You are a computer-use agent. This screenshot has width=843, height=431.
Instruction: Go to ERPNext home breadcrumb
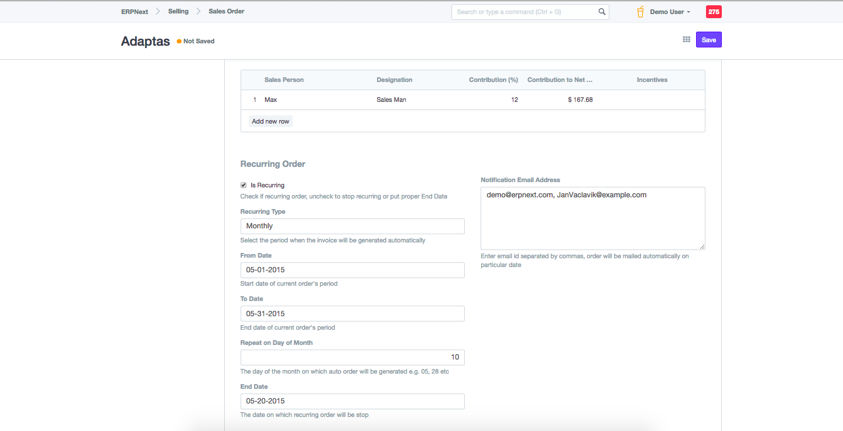coord(135,12)
